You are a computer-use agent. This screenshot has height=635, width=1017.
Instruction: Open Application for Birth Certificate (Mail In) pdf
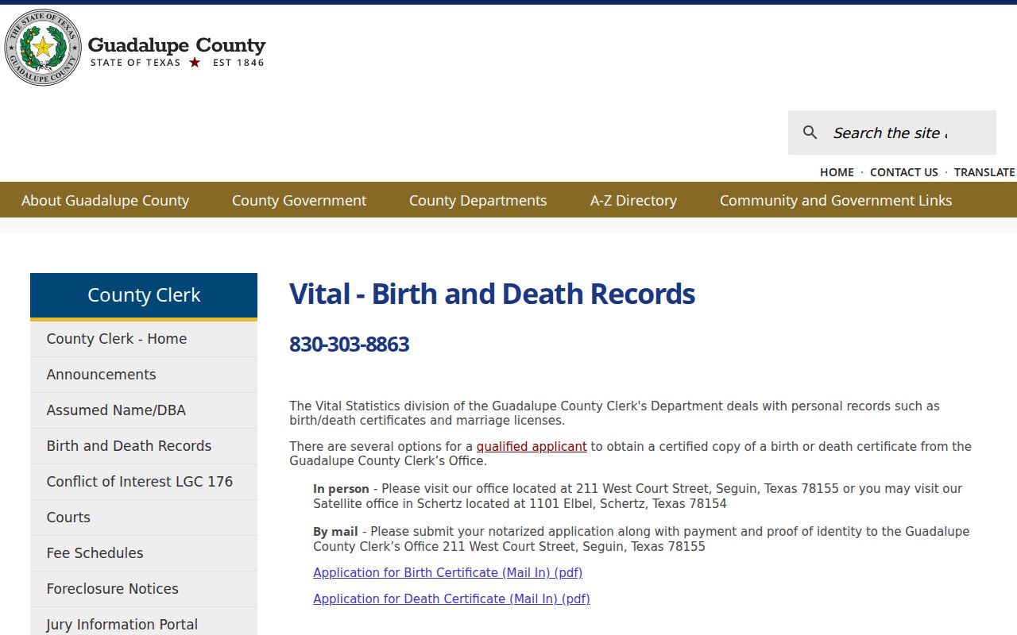click(447, 572)
